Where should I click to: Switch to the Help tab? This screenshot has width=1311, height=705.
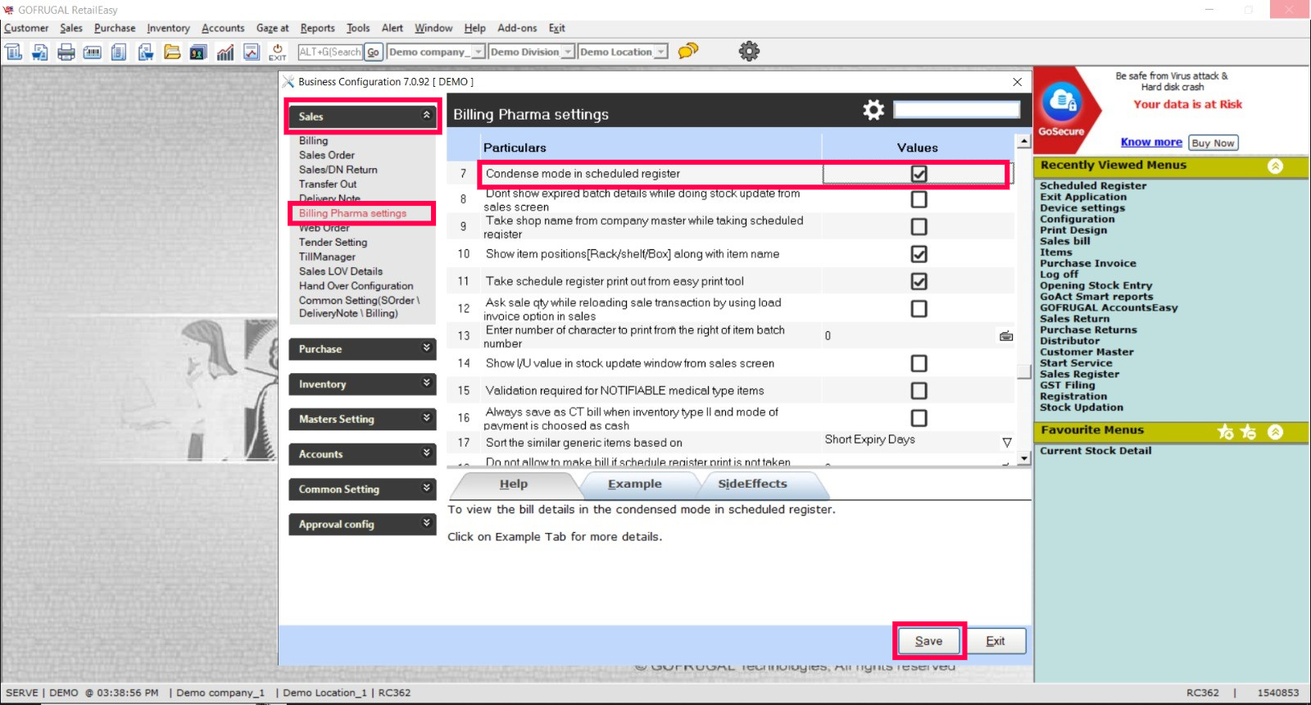tap(514, 484)
